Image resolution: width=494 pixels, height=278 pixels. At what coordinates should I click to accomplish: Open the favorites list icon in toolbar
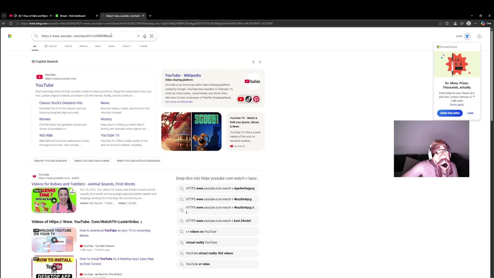[462, 24]
